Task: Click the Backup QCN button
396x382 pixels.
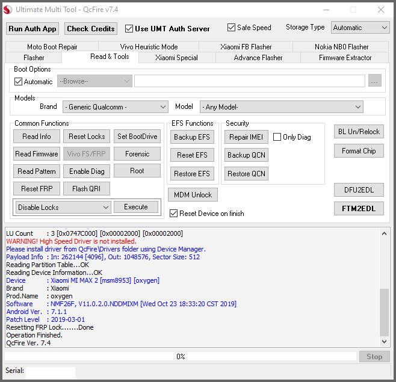Action: click(x=246, y=155)
